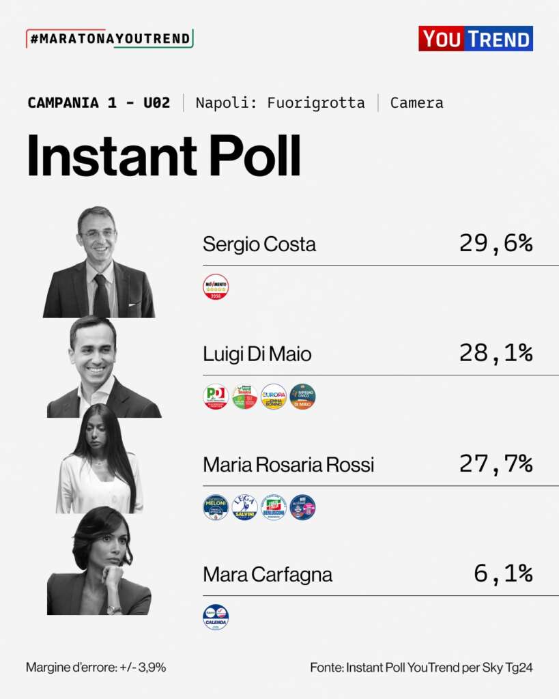Click the PD party logo

pos(216,397)
